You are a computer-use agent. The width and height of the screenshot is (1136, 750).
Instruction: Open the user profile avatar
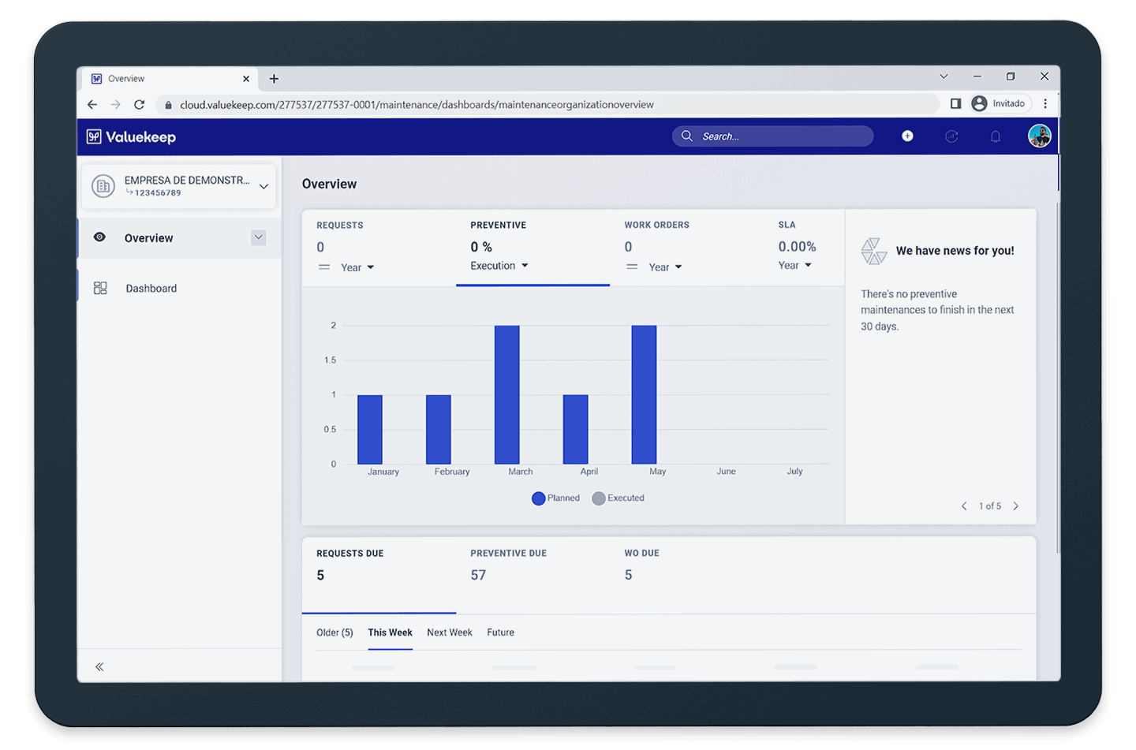coord(1039,136)
